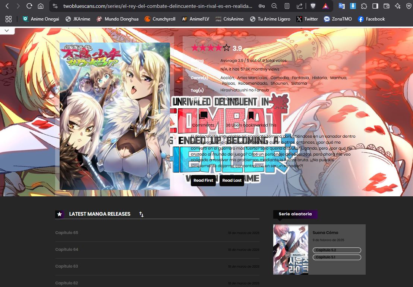Open the Manhua genre link
This screenshot has height=287, width=413.
coord(338,78)
